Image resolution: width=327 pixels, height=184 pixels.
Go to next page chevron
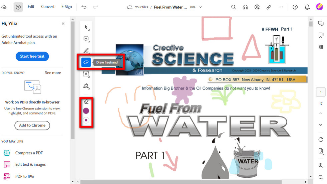pos(321,125)
